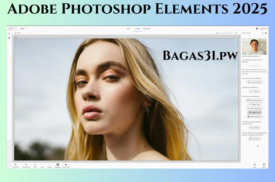
Task: Click the Smooth Skin button
Action: click(x=255, y=66)
